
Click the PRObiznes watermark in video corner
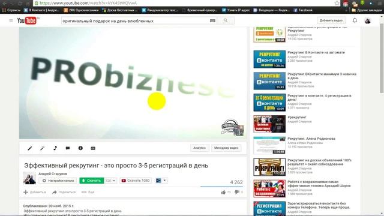pos(232,127)
